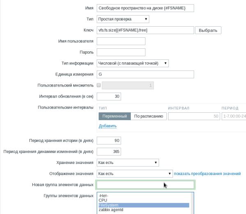Open показать преобразования значений link
The height and width of the screenshot is (214, 246).
(207, 174)
